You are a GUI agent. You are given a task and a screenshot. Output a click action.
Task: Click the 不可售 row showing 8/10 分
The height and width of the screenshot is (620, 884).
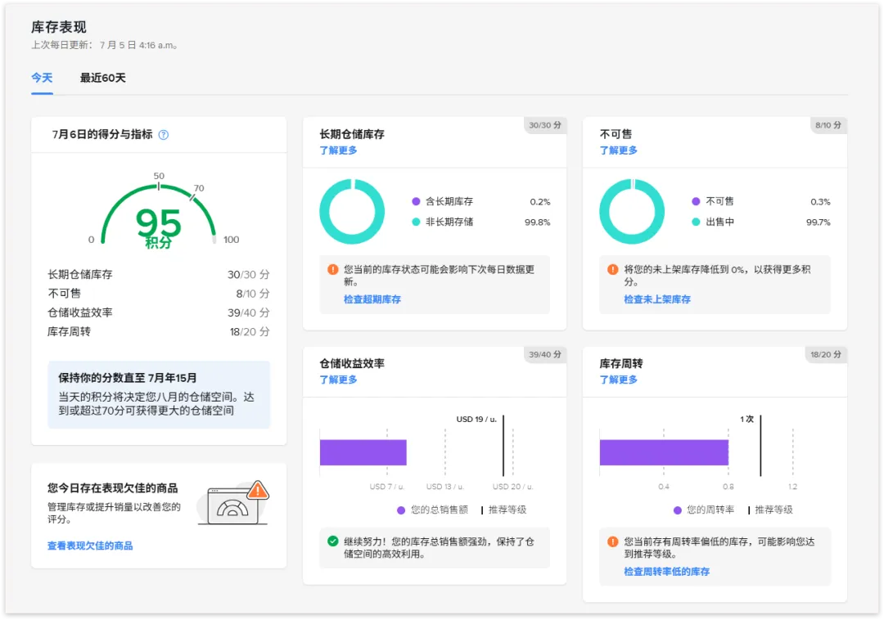[x=159, y=294]
